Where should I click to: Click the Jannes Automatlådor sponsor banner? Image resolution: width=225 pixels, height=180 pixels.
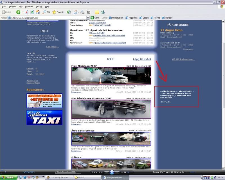44,101
